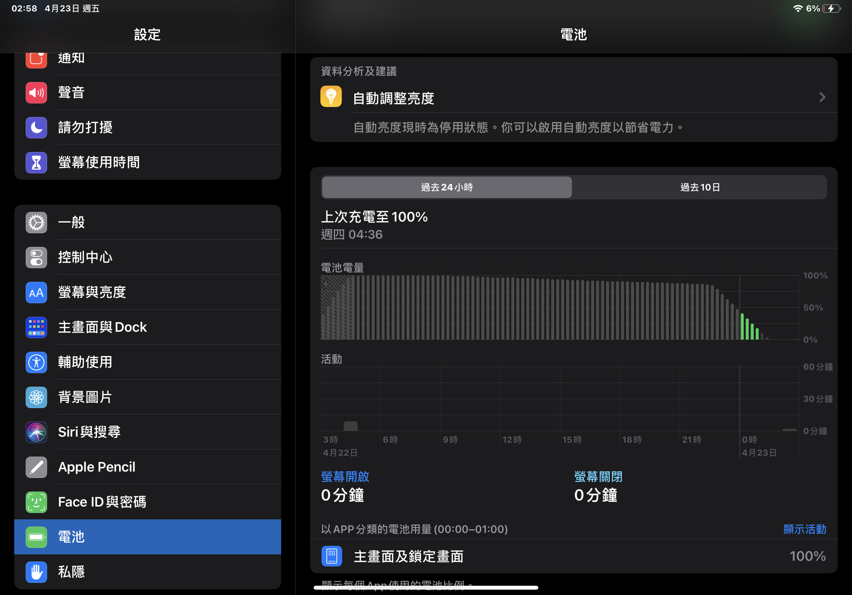Select the 過去24小時 segment

(x=446, y=187)
